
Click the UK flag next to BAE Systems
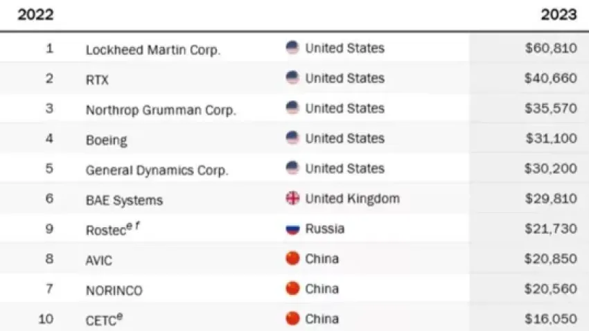pos(292,199)
